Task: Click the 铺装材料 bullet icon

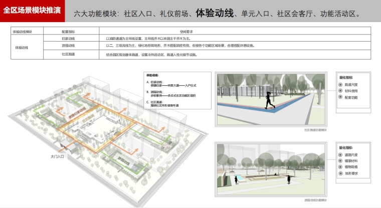Action: coord(340,161)
